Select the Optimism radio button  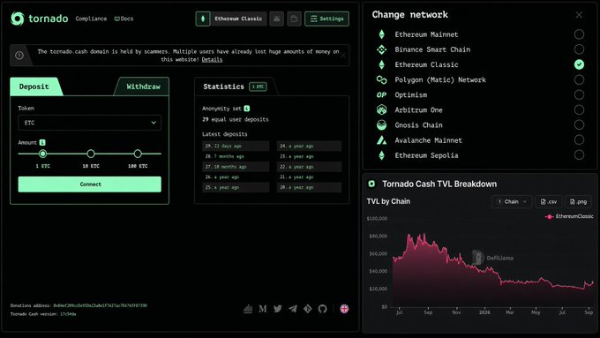579,95
